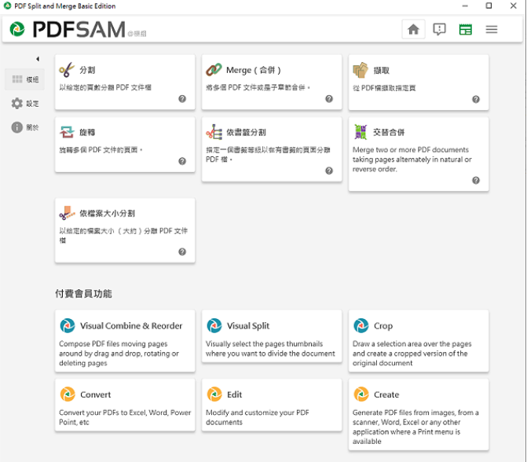Click the 依書籤分割 bookmark split icon
The image size is (527, 462).
(214, 132)
